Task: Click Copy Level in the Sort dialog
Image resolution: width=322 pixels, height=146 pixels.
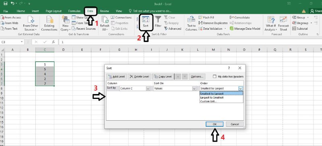Action: click(x=163, y=76)
